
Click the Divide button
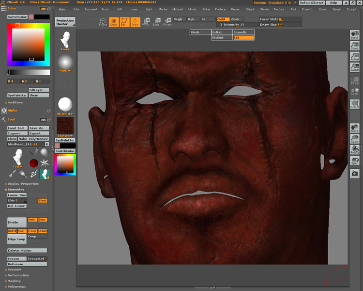(16, 222)
